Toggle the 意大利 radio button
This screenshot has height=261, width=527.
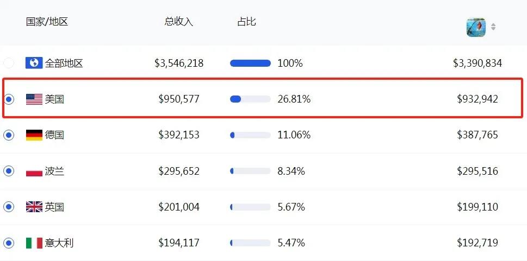(8, 243)
